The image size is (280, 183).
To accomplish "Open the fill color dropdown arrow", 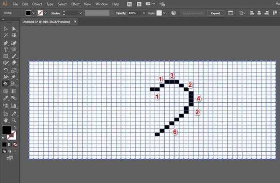I will pos(33,13).
